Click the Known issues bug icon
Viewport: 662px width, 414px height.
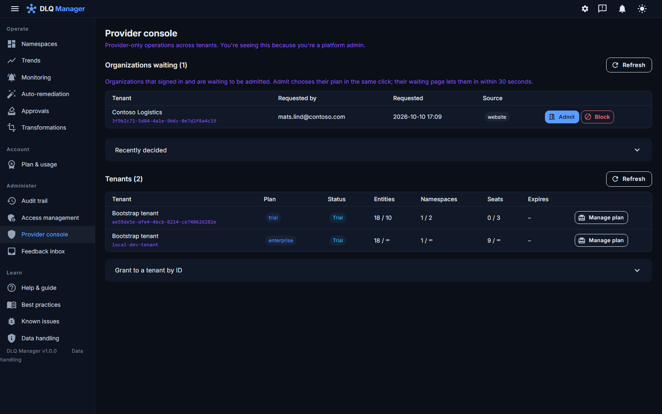(12, 321)
